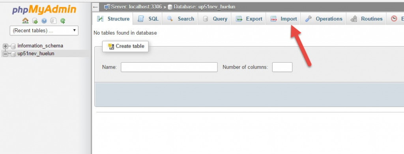Click the 'Name:' label
Image resolution: width=404 pixels, height=154 pixels.
(110, 67)
